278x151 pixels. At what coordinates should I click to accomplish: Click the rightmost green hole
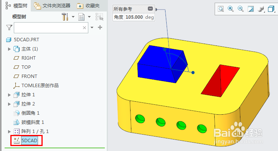coord(202,129)
